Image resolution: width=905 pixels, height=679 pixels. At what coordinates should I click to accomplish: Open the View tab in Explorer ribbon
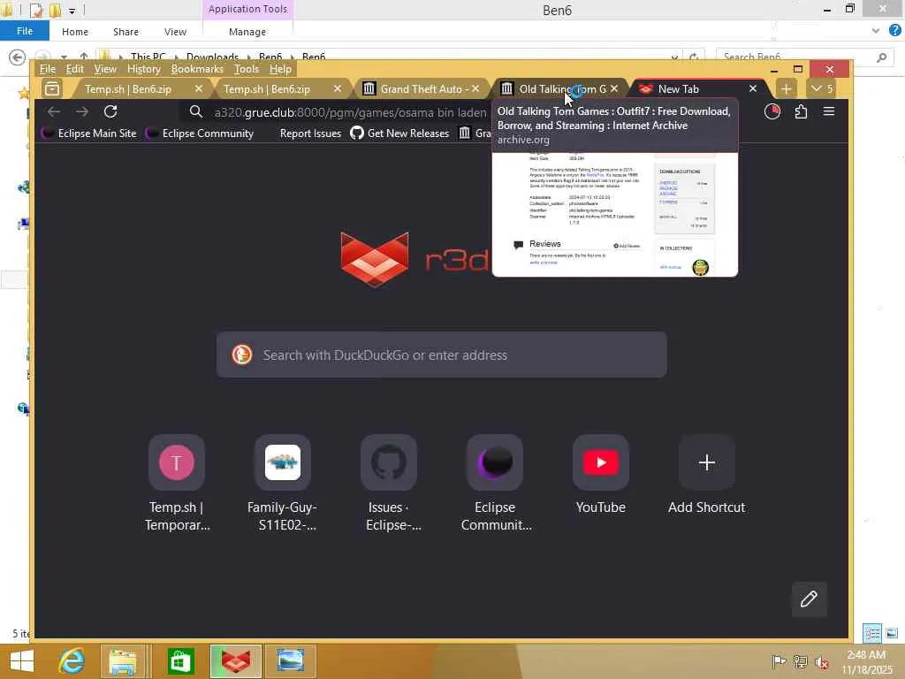[x=175, y=32]
